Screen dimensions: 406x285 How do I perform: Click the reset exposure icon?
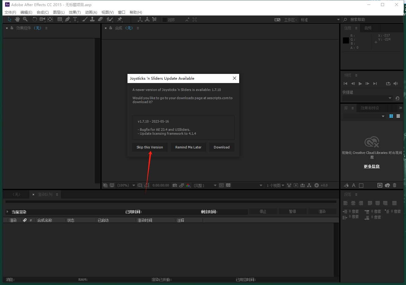pos(317,185)
